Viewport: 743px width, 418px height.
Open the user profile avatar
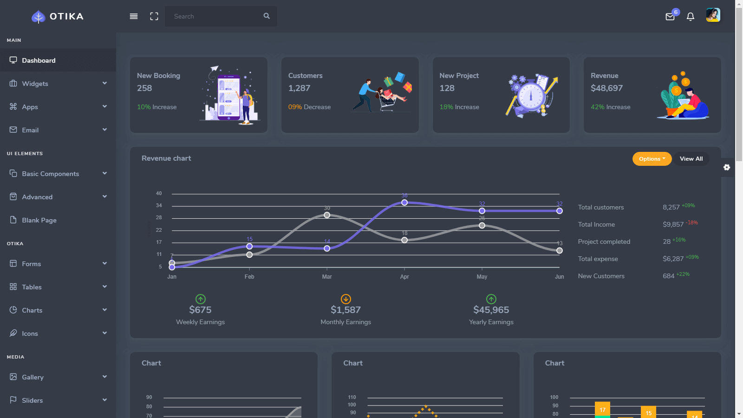(x=713, y=15)
